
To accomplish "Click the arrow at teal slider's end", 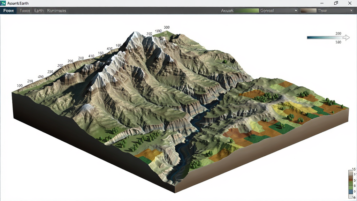I will 346,38.
